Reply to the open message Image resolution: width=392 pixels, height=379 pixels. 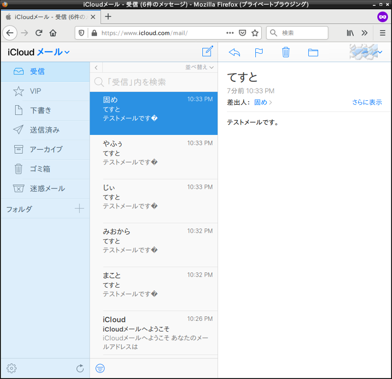tap(234, 52)
